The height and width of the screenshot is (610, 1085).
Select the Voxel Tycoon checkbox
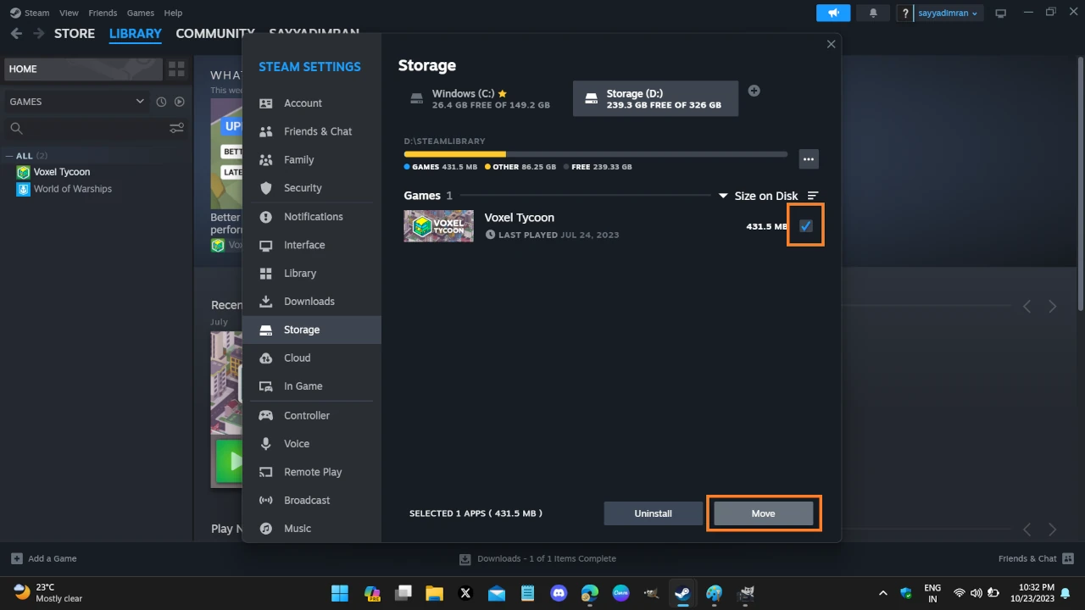coord(806,226)
